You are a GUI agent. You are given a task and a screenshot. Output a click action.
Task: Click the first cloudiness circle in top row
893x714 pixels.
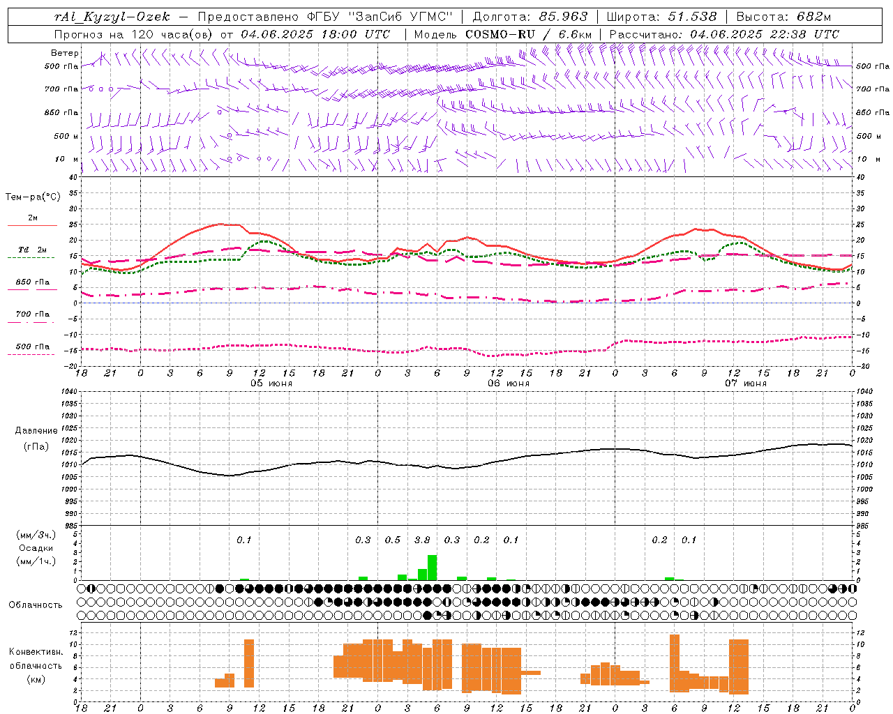point(82,588)
